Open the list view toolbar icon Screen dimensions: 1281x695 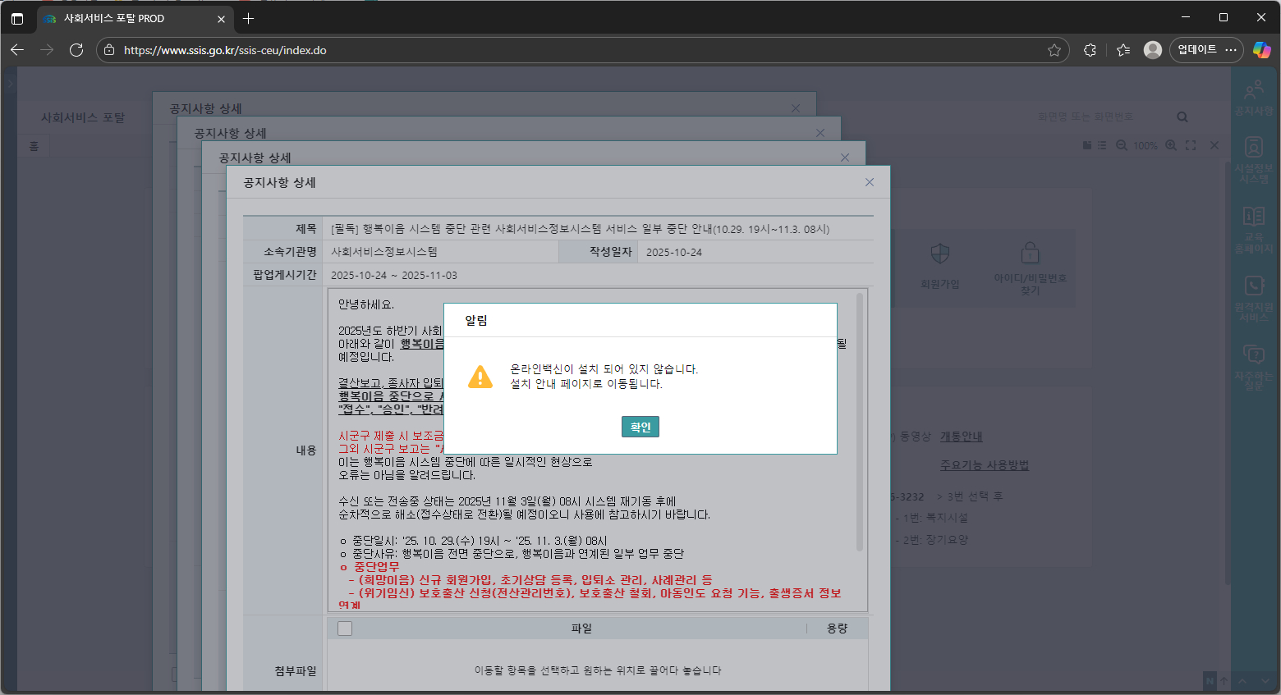click(x=1101, y=145)
